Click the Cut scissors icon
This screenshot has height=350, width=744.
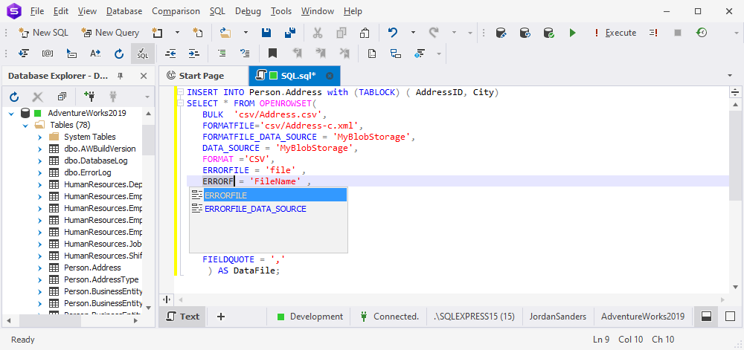(318, 33)
